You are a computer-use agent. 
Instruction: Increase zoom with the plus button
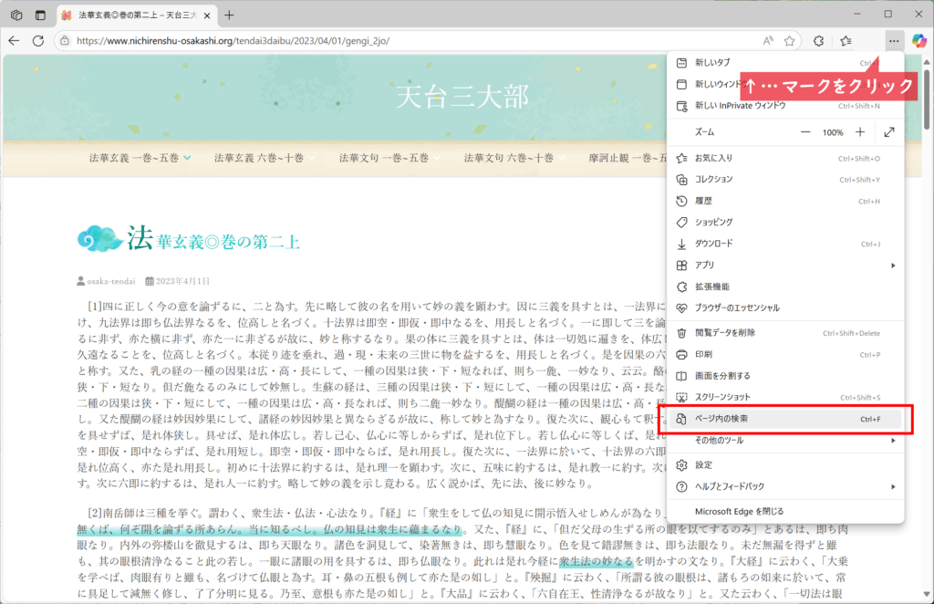(859, 132)
